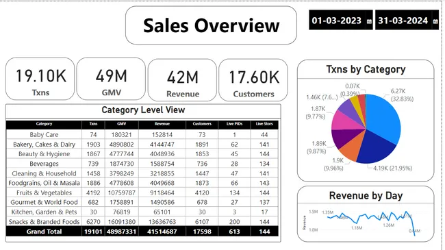Select the light blue 32.83% pie slice

coord(383,118)
